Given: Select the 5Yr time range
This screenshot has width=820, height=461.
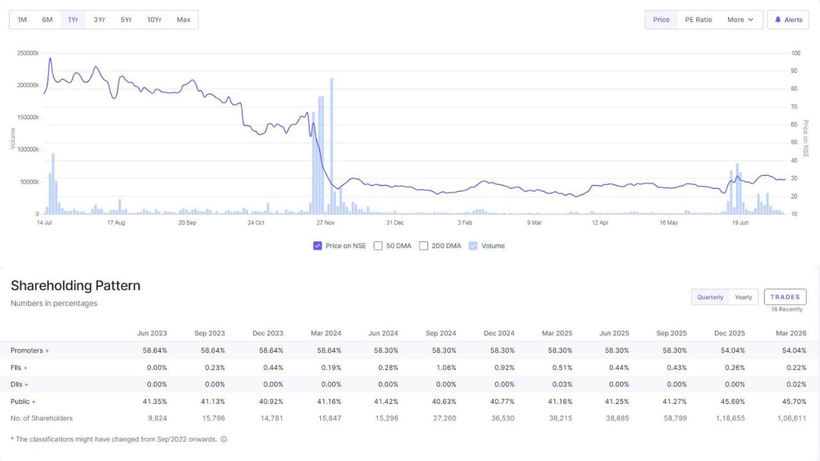Looking at the screenshot, I should [x=126, y=20].
